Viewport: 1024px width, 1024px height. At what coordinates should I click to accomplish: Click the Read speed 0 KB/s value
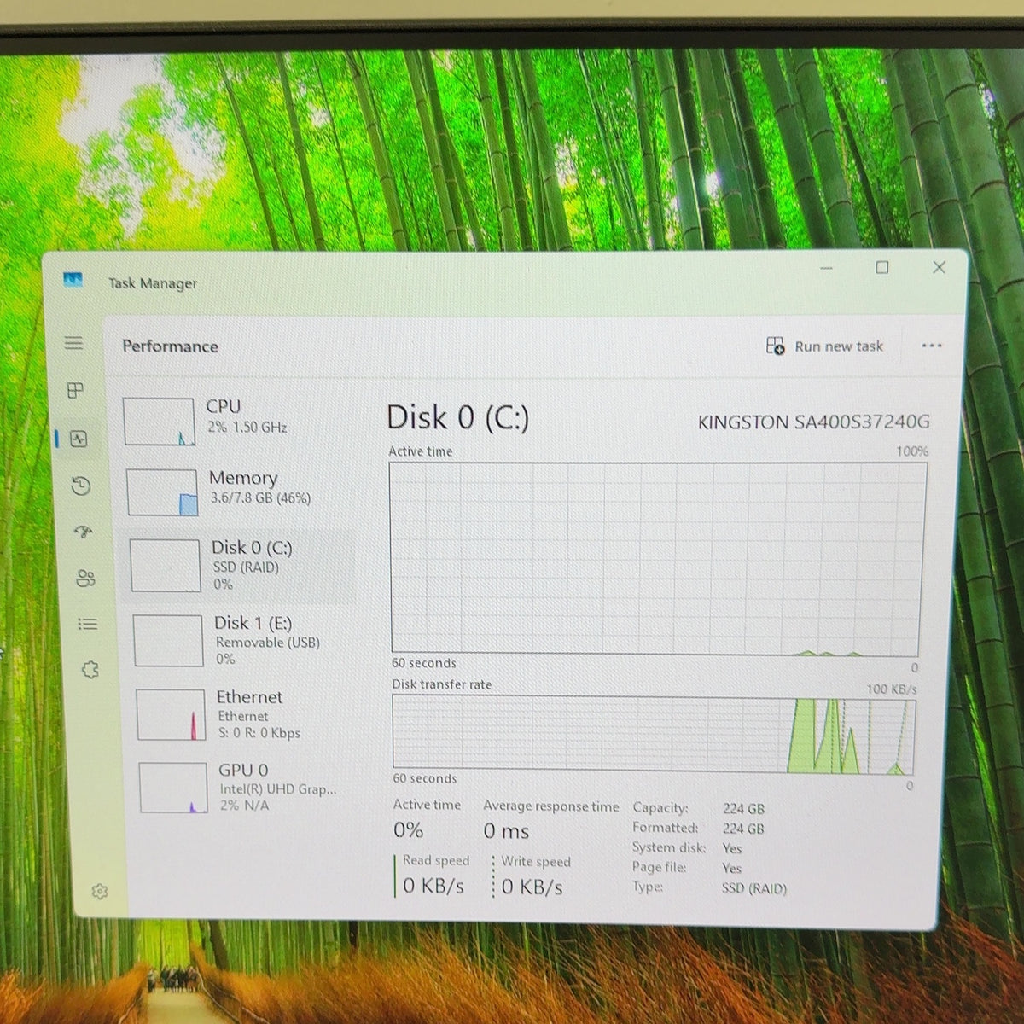click(433, 886)
